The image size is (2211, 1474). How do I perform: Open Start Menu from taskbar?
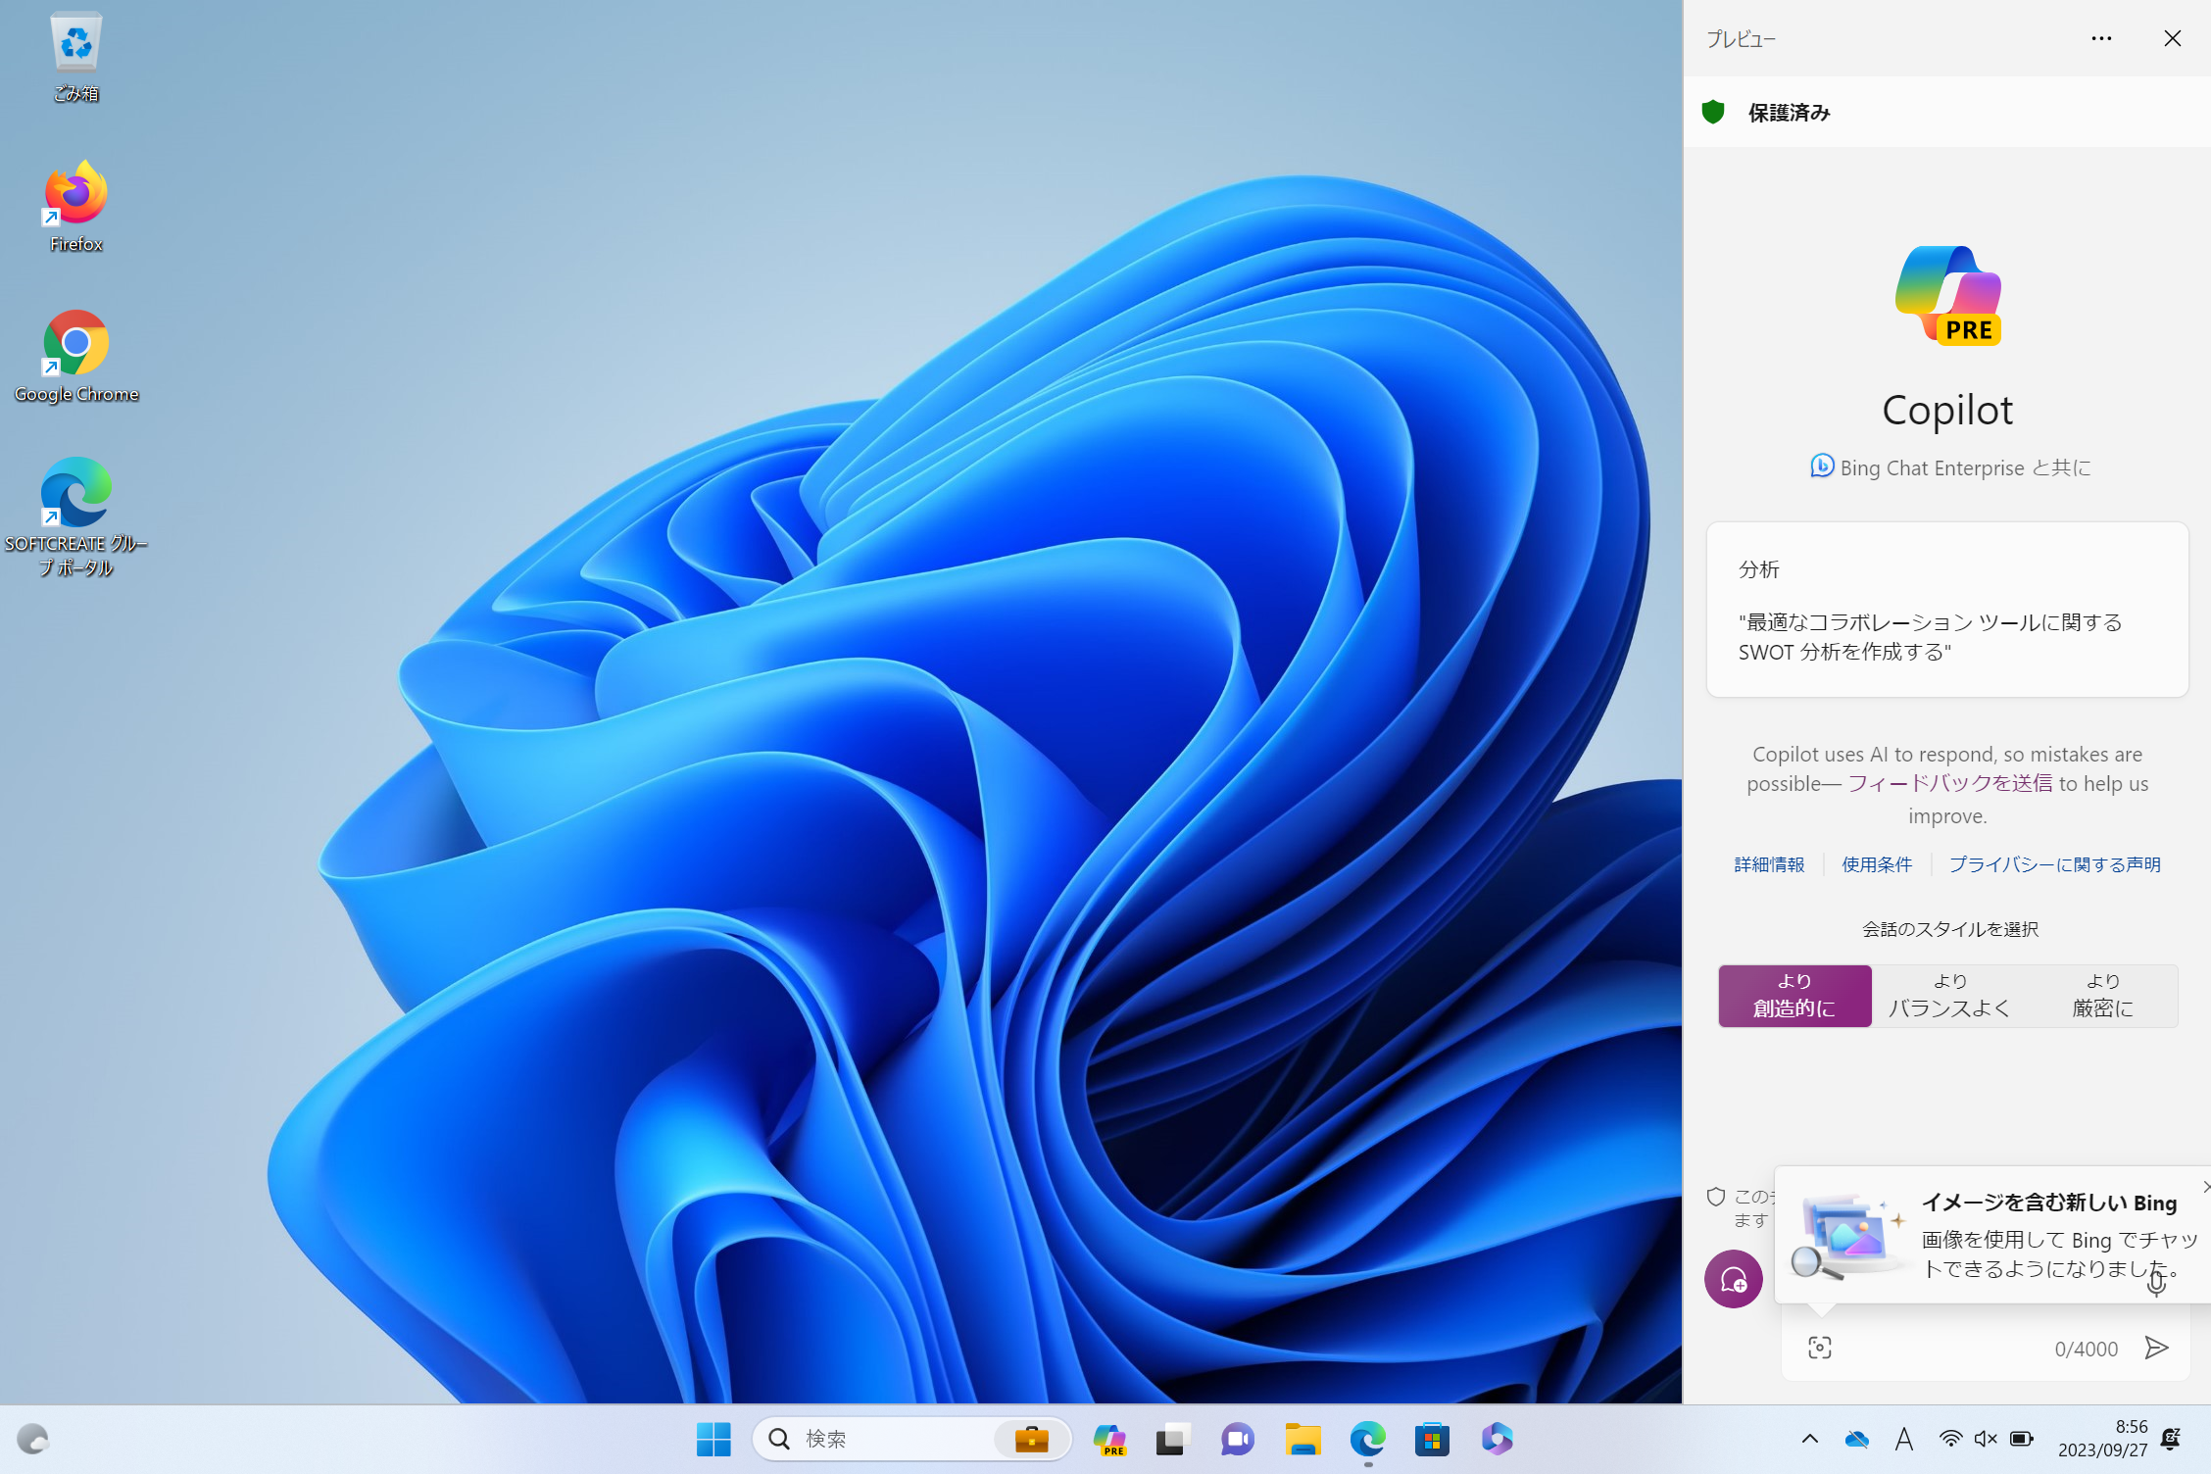[713, 1440]
